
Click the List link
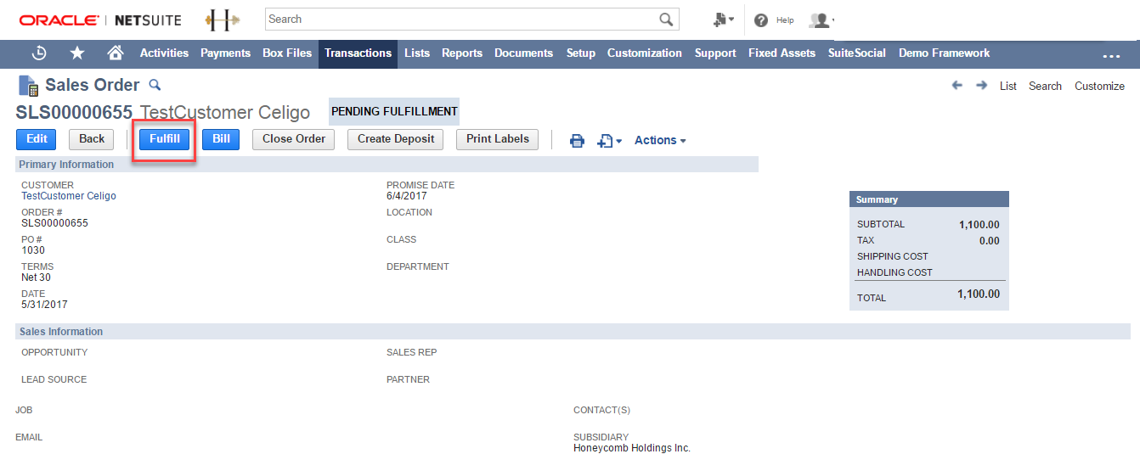(x=1008, y=86)
